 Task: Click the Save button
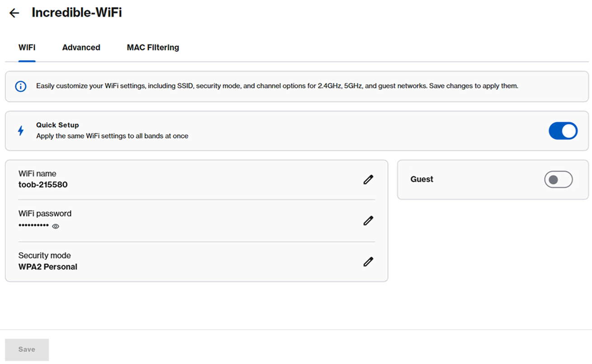click(x=27, y=349)
